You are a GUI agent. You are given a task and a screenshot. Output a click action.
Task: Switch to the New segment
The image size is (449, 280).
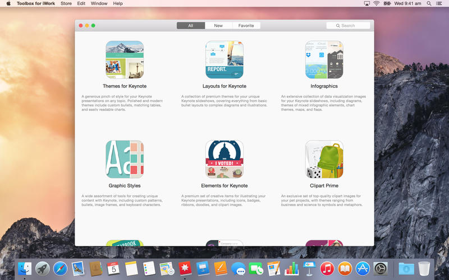218,26
